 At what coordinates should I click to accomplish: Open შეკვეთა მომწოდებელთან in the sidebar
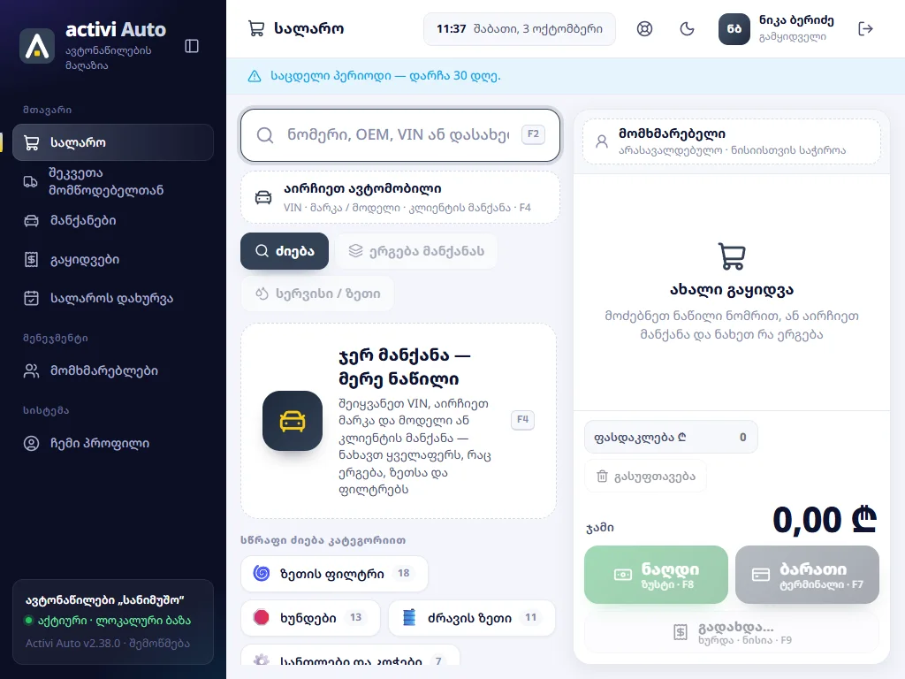[x=113, y=182]
